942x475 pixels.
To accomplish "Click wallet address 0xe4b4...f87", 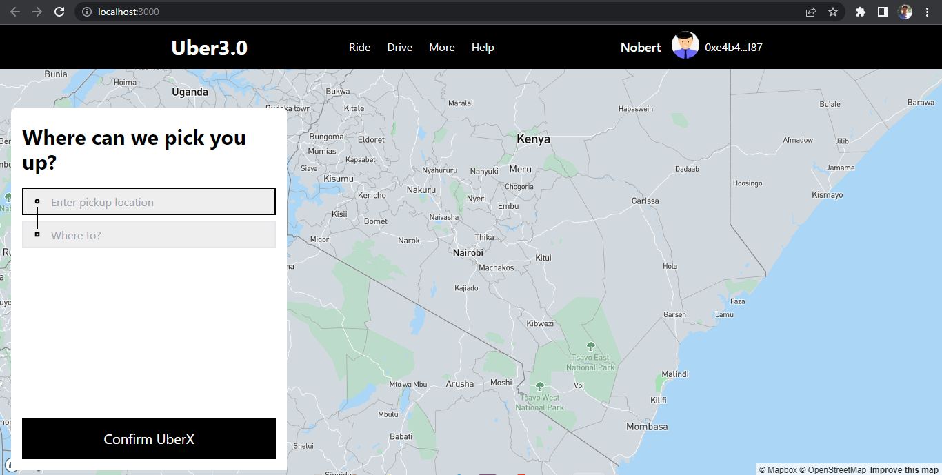I will [734, 48].
